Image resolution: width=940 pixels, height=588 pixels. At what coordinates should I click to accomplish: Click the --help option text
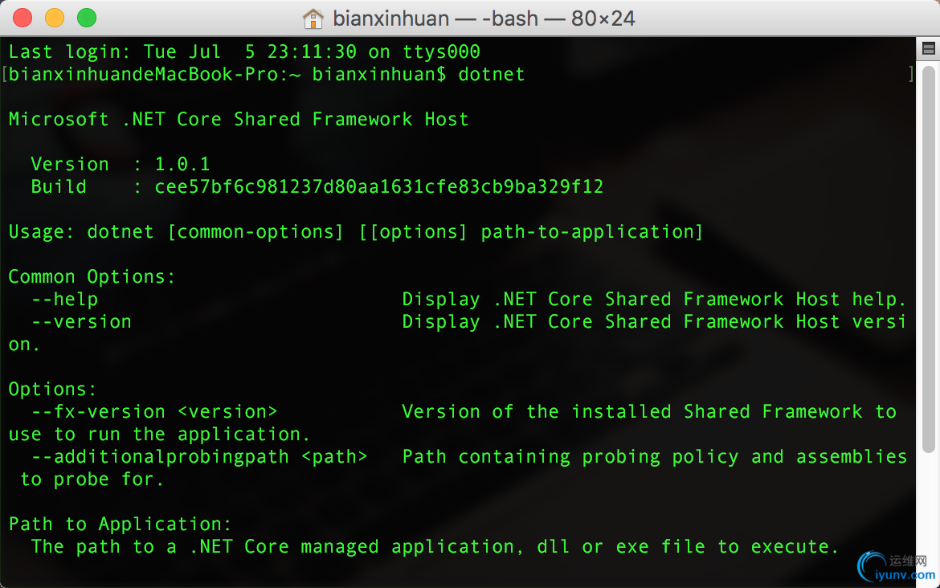tap(65, 299)
